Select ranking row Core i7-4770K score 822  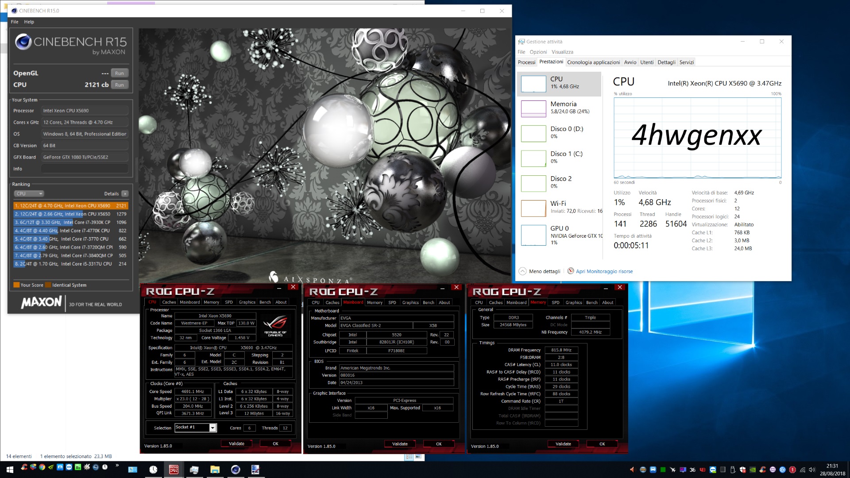coord(71,231)
